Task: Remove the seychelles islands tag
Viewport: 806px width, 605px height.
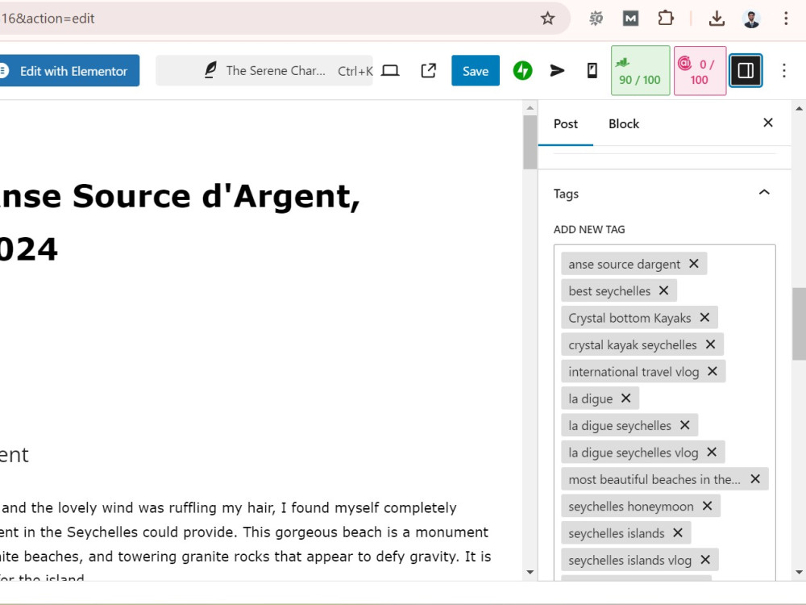Action: [x=678, y=533]
